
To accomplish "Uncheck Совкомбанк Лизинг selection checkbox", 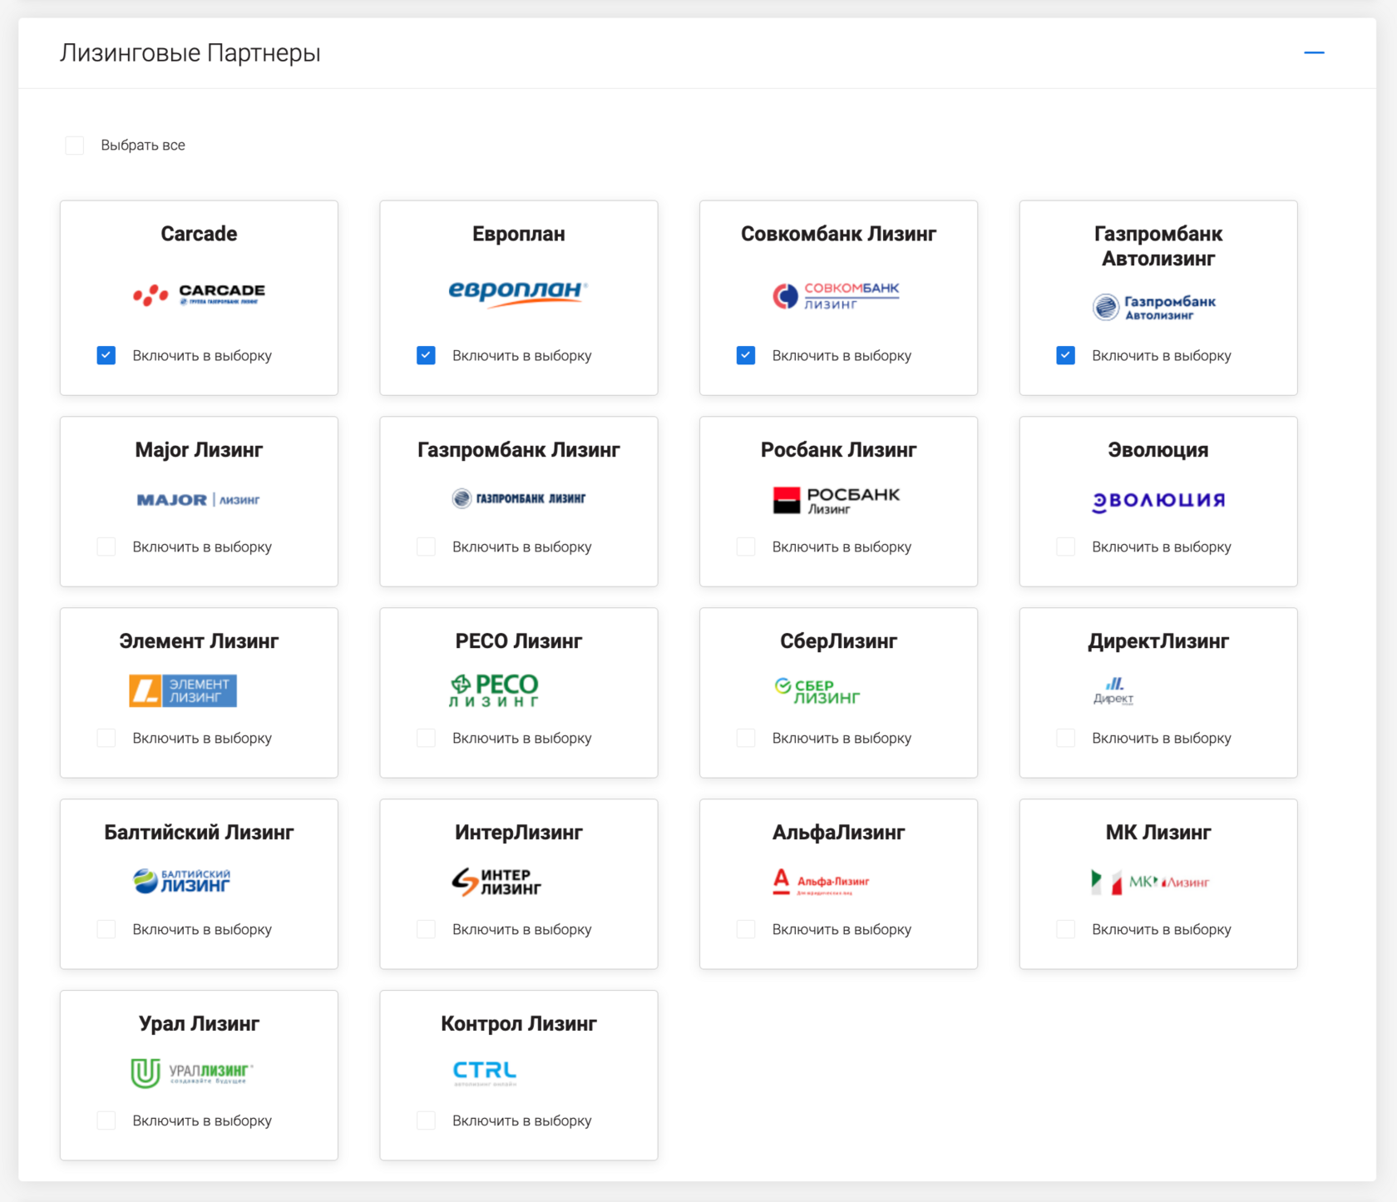I will pos(746,356).
